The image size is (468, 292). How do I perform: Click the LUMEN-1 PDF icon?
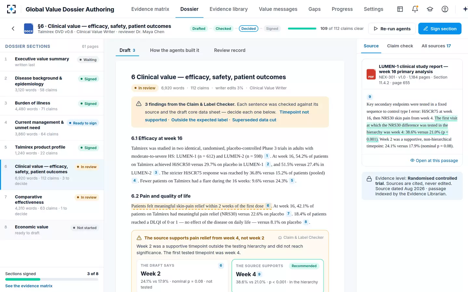[371, 74]
